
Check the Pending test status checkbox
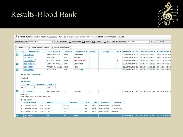94,42
